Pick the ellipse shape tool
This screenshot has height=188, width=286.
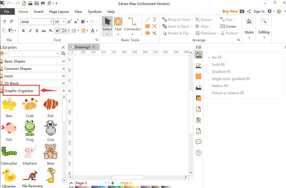click(148, 33)
